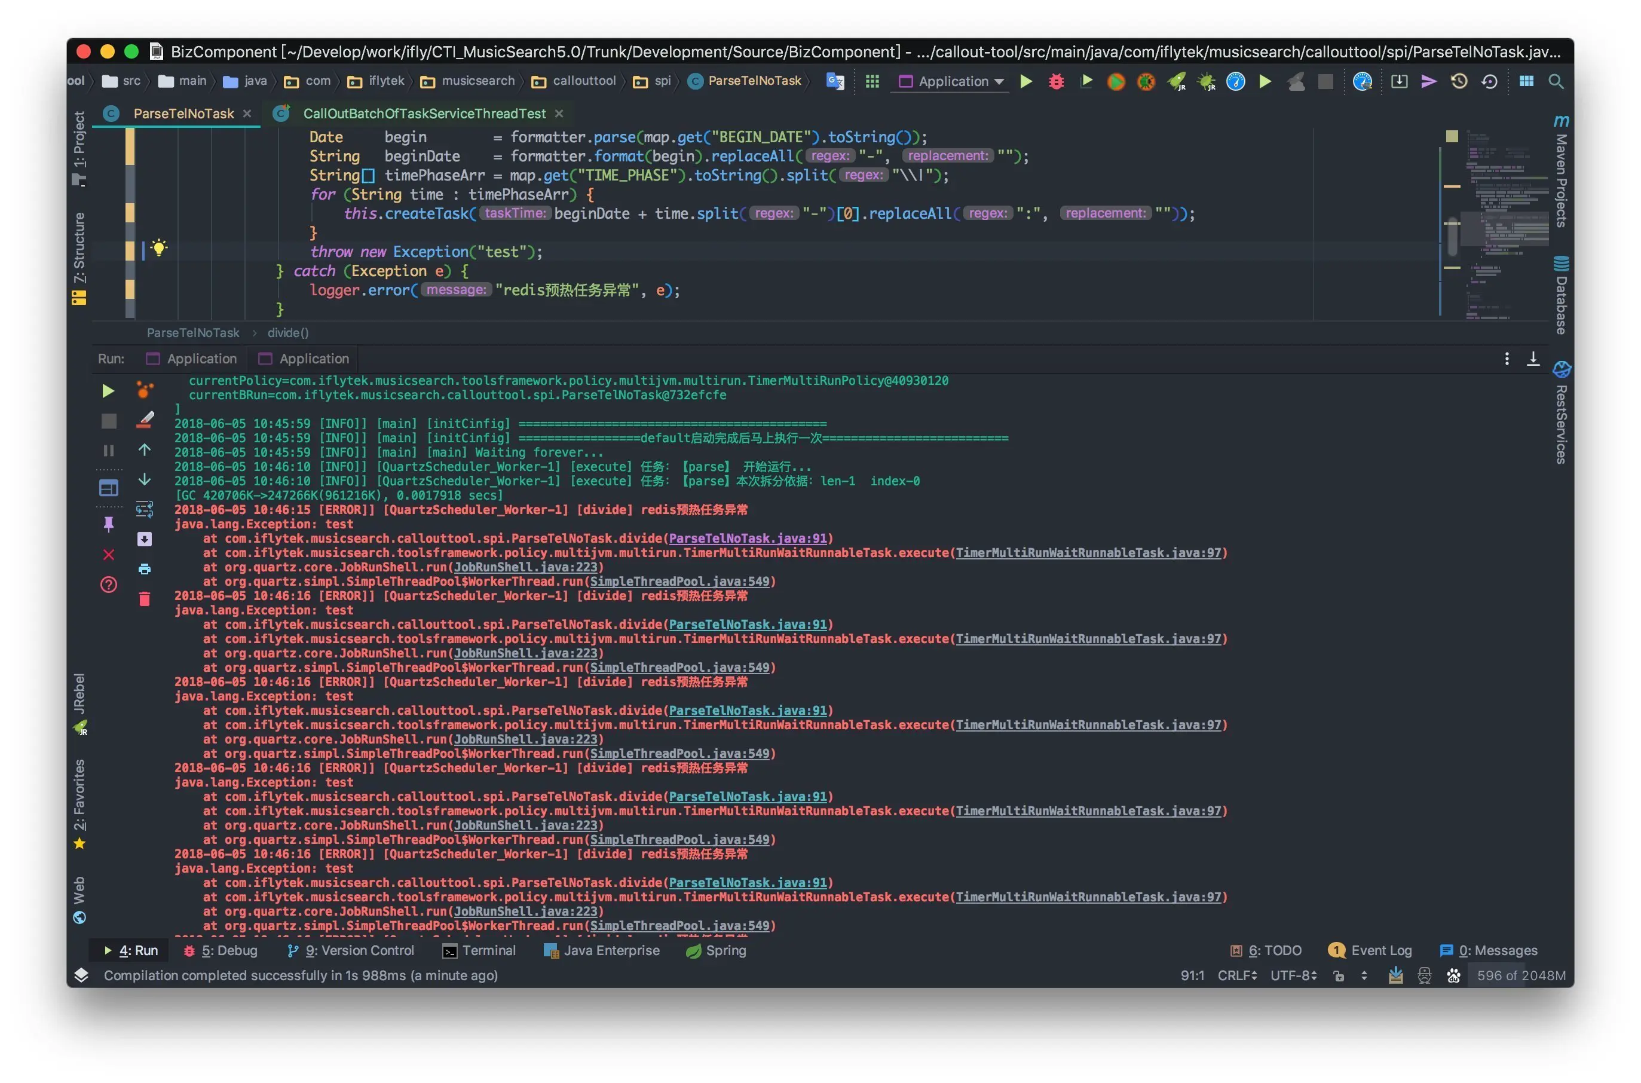The image size is (1641, 1083).
Task: Rerun Application in Run panel
Action: point(108,391)
